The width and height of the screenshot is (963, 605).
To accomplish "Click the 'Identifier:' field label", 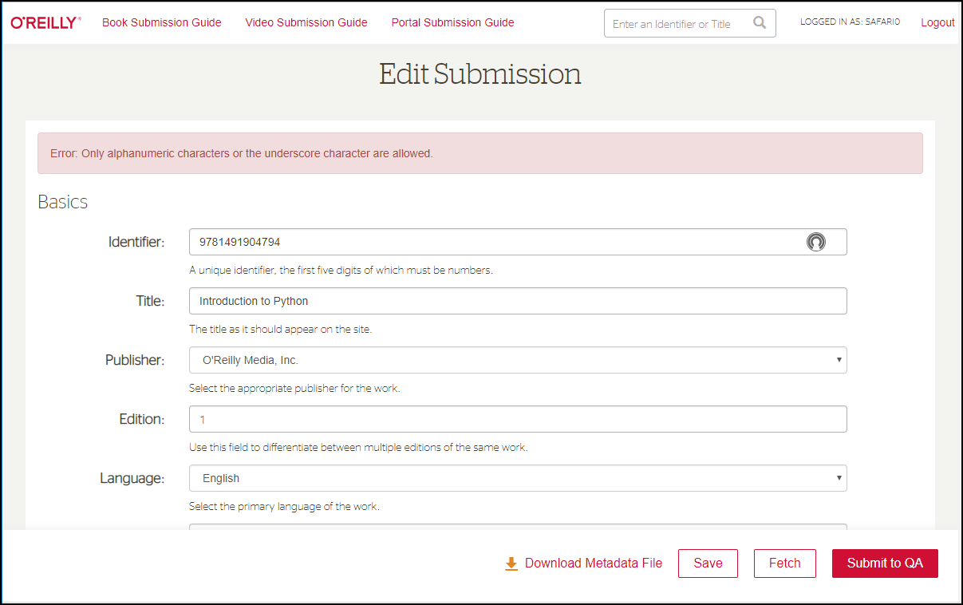I will tap(136, 242).
